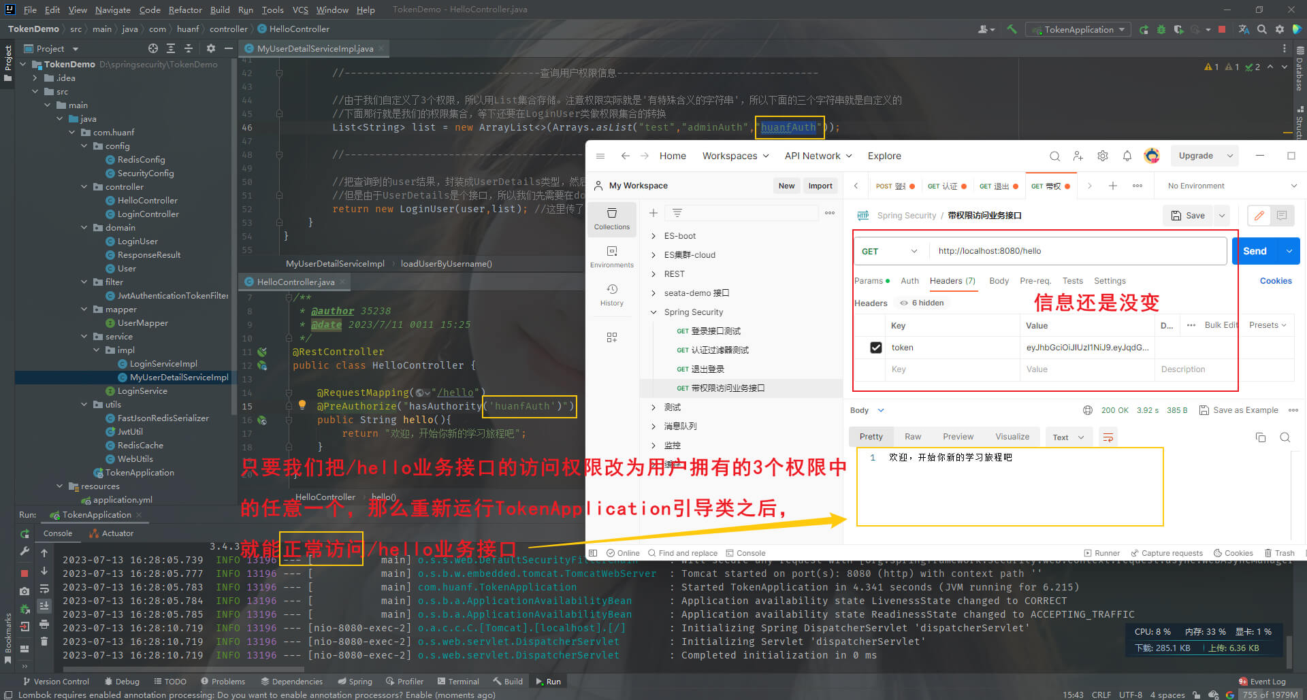Click Postman invite user icon

(x=1078, y=156)
